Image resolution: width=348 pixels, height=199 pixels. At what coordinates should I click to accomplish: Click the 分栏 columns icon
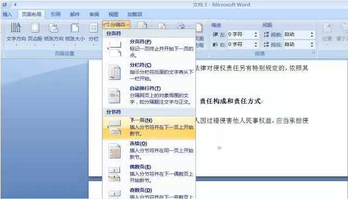[x=93, y=28]
